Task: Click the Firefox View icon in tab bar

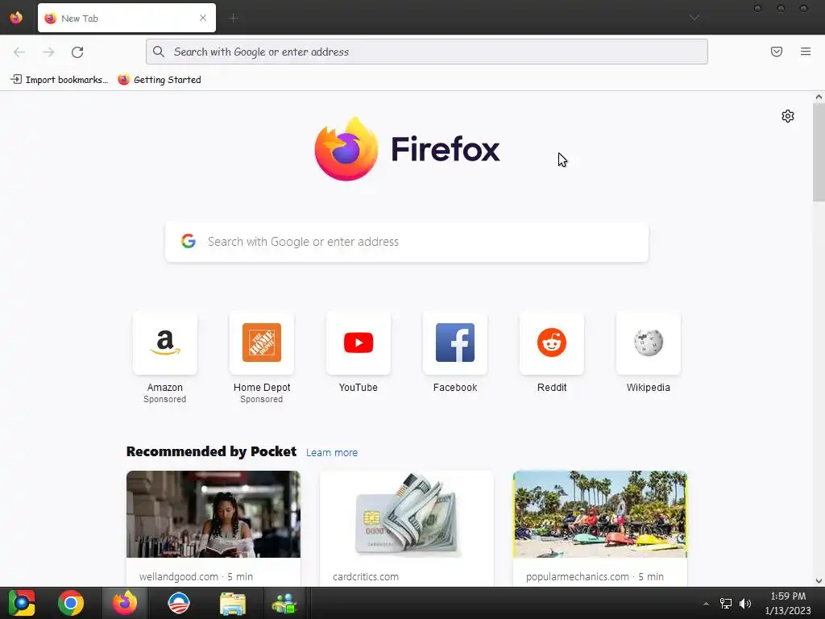Action: click(16, 18)
